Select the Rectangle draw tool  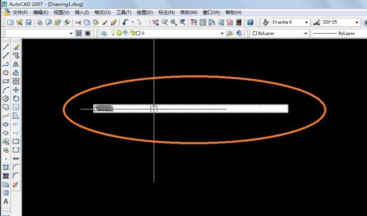click(6, 82)
